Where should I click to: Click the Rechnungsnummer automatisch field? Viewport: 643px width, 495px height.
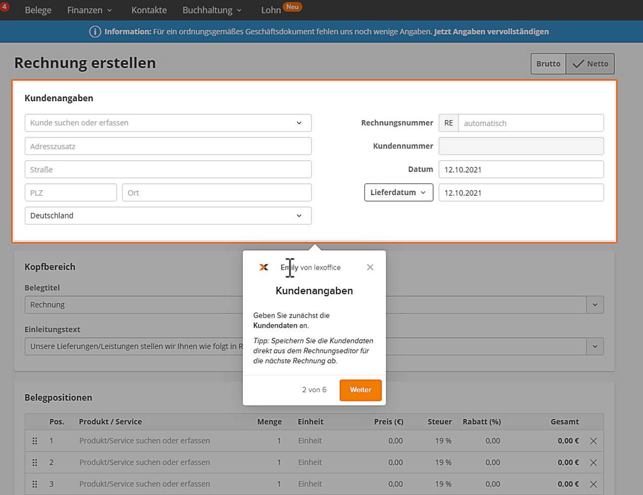pos(531,123)
